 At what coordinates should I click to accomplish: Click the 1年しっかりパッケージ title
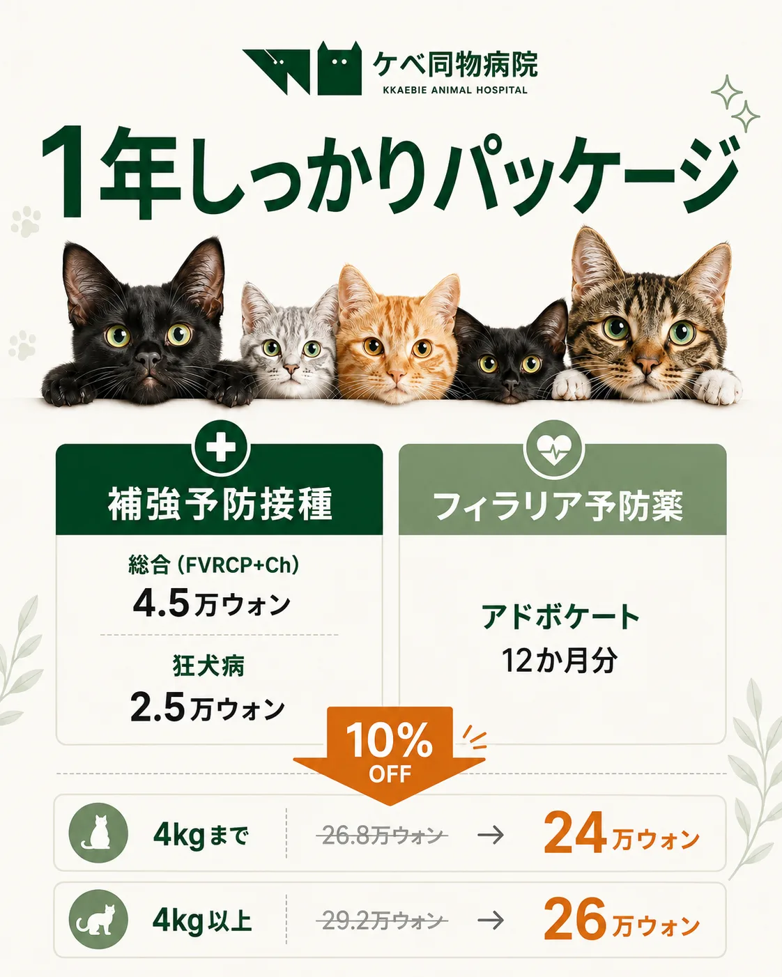click(x=390, y=174)
